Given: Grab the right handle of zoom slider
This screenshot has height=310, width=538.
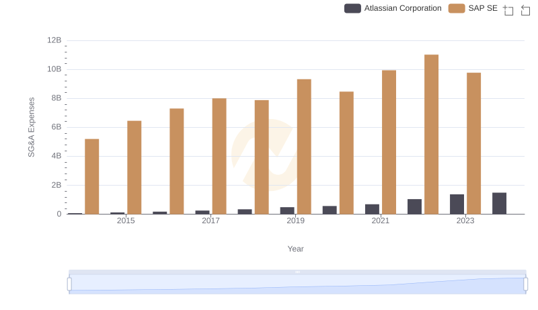Looking at the screenshot, I should (x=526, y=284).
